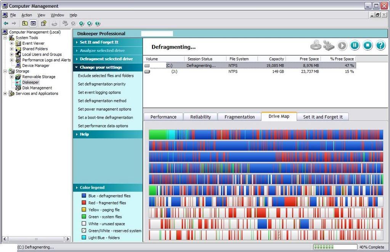Open Device Manager in the tree
The image size is (390, 252).
[x=35, y=65]
